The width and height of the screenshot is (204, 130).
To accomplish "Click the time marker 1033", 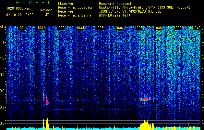I will pyautogui.click(x=61, y=28).
